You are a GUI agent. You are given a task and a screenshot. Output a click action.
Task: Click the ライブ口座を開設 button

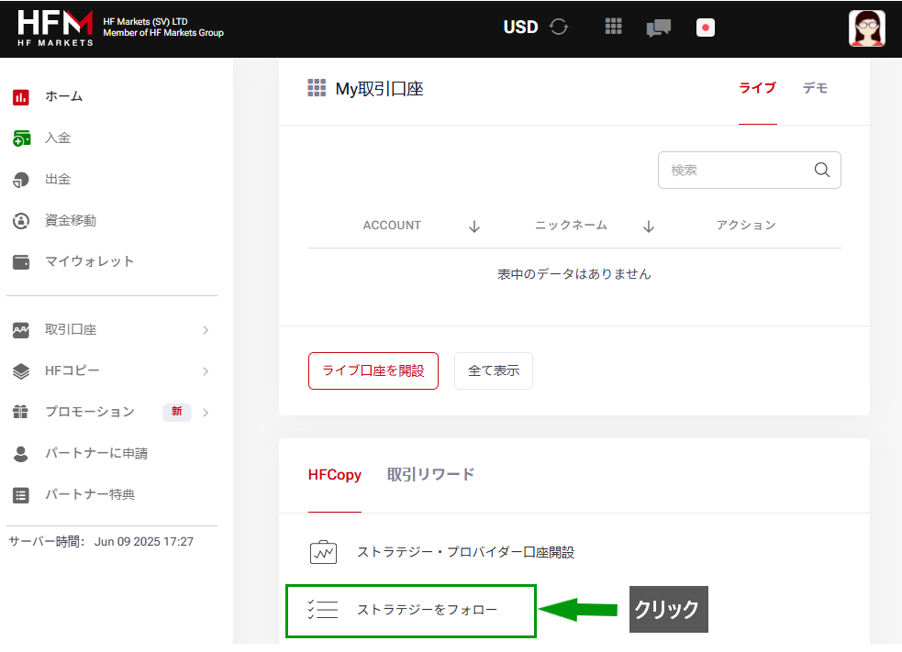373,371
